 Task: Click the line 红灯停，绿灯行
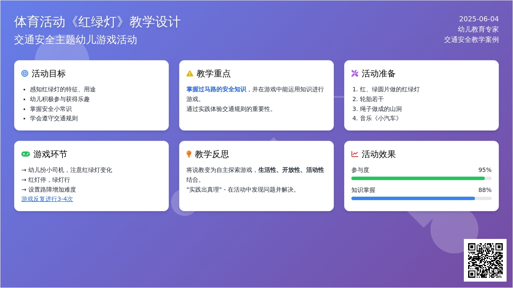pyautogui.click(x=46, y=180)
